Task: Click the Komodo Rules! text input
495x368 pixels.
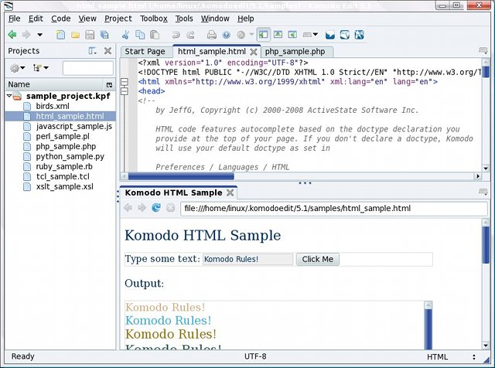Action: pos(247,259)
